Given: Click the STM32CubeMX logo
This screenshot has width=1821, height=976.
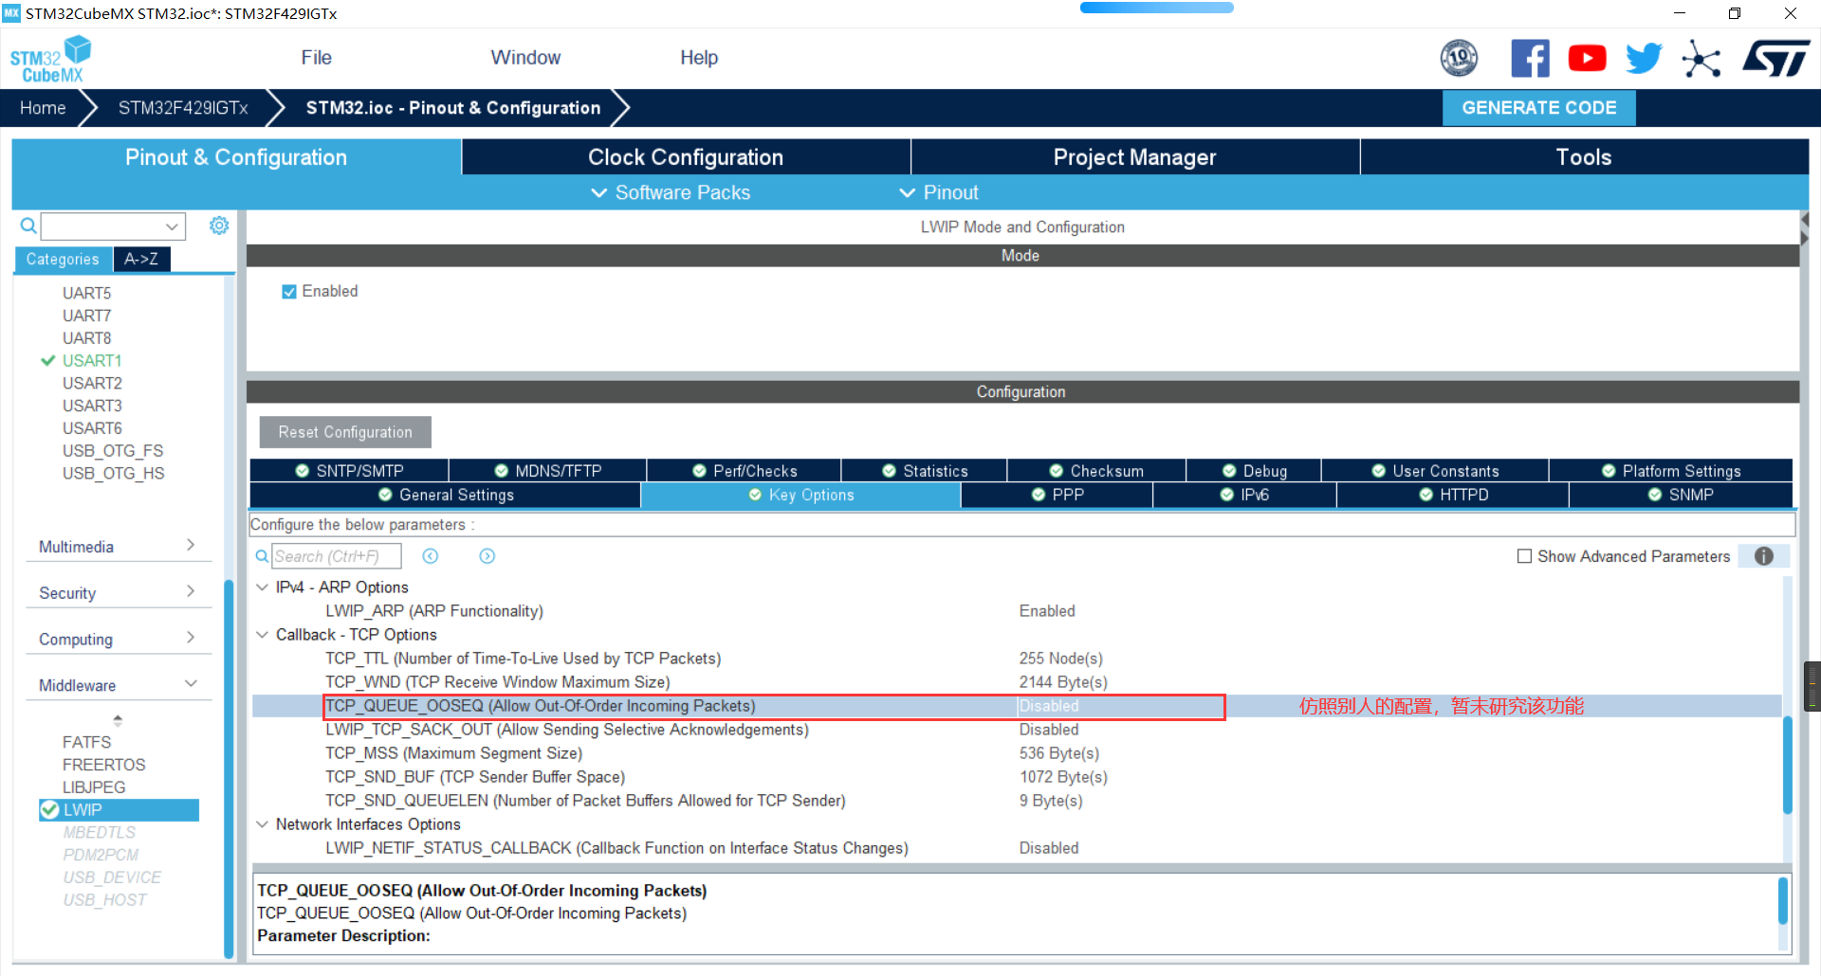Looking at the screenshot, I should 50,59.
